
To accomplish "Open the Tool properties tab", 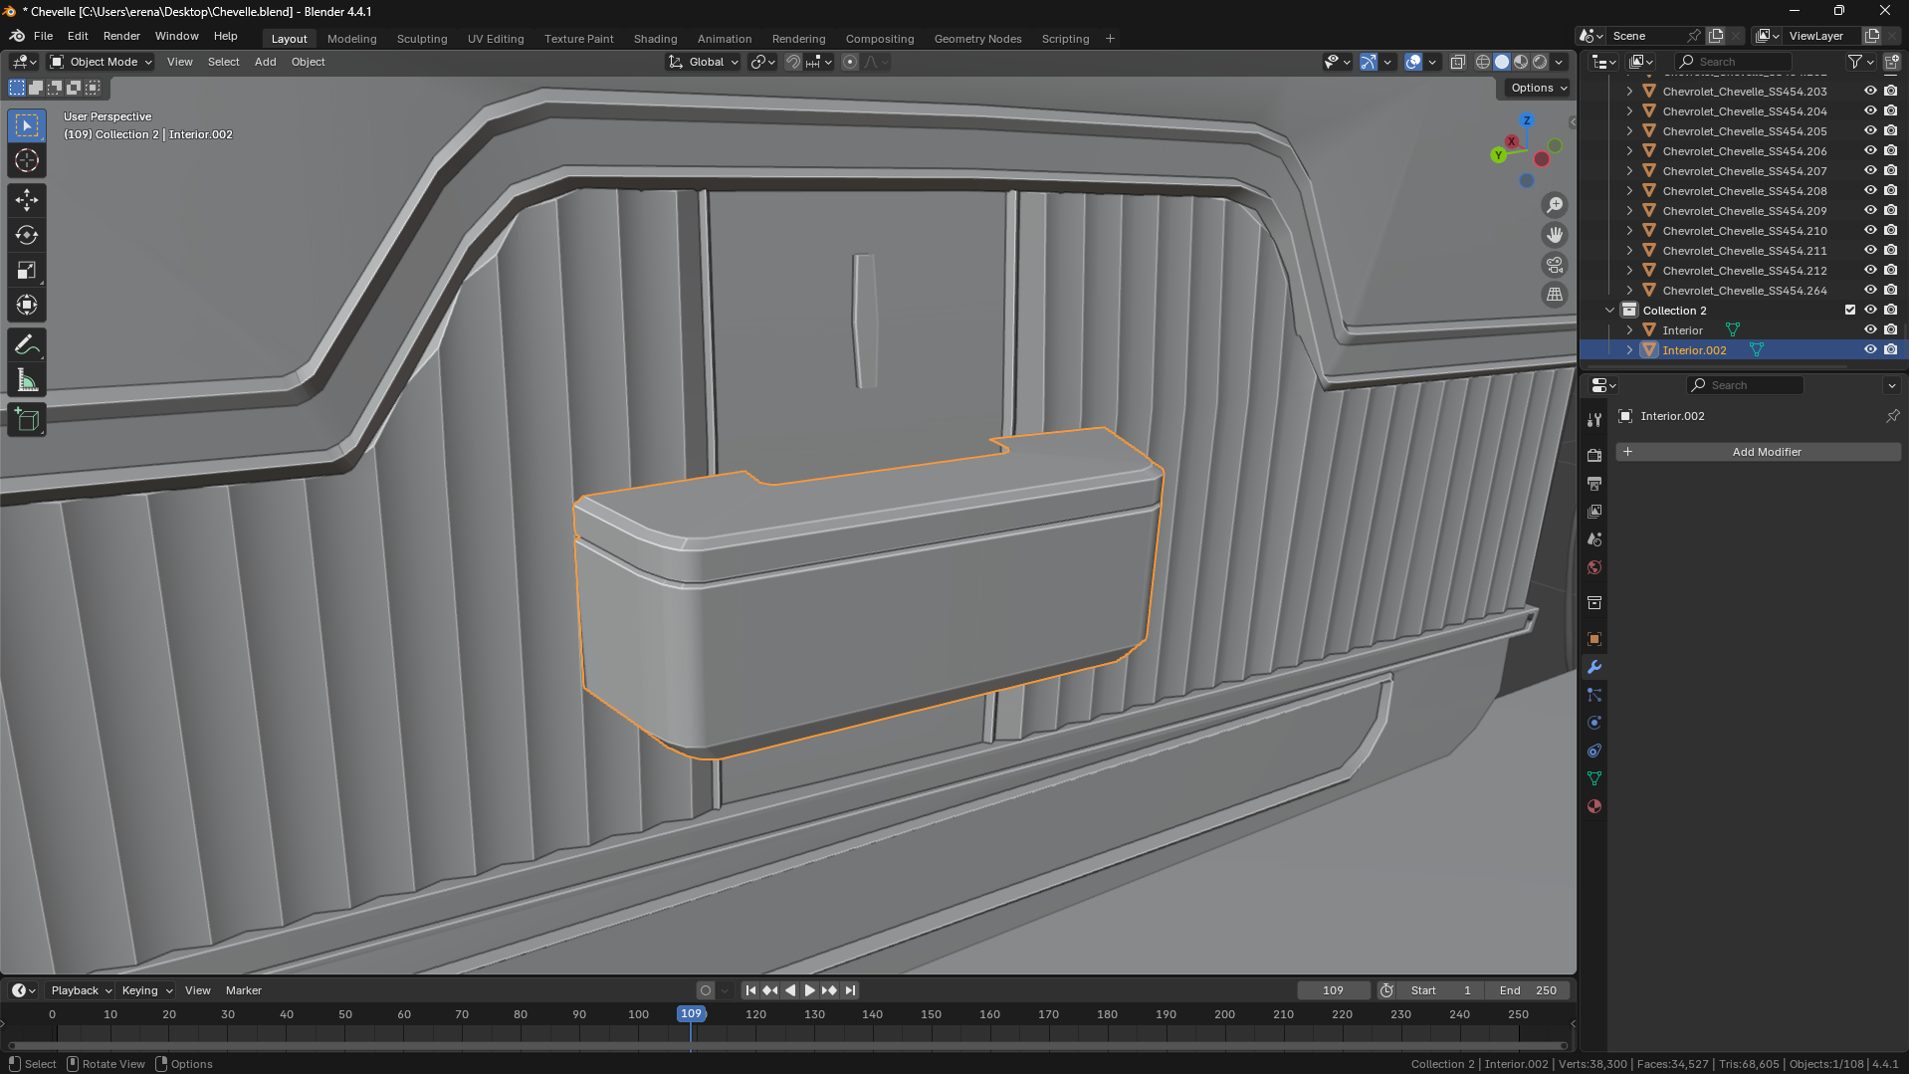I will [1594, 420].
